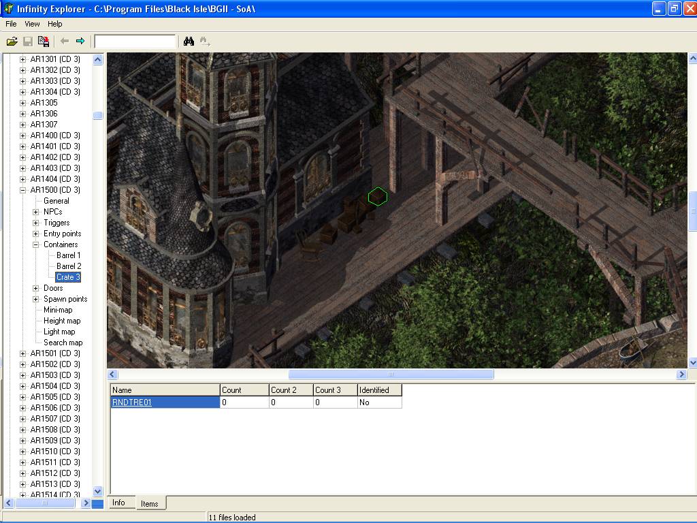The width and height of the screenshot is (697, 523).
Task: Expand the AR1305 tree node
Action: click(22, 103)
